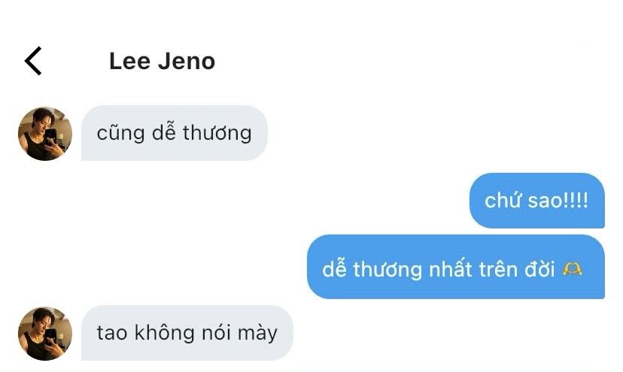The image size is (623, 372).
Task: Click the word "sao" in the blue bubble
Action: (x=545, y=201)
